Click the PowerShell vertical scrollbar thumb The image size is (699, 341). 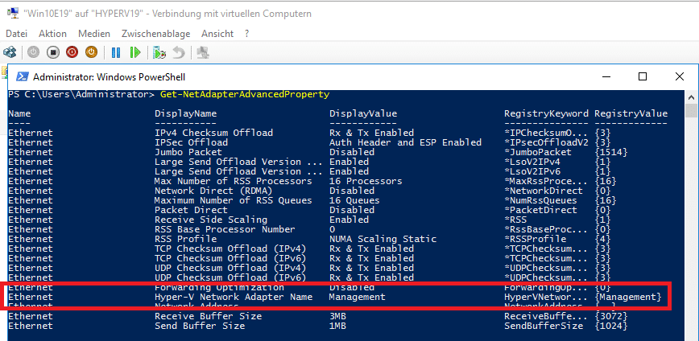coord(692,110)
